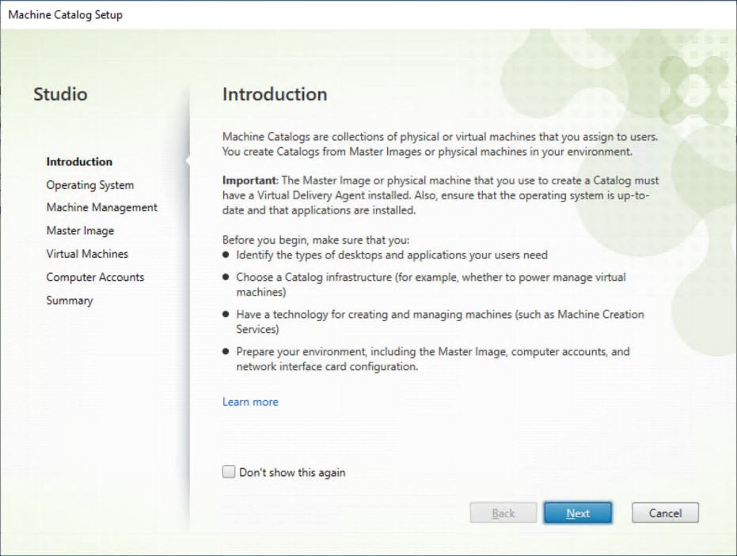Screen dimensions: 737x556
Task: Click the Machine Catalog Setup window title
Action: pos(66,14)
